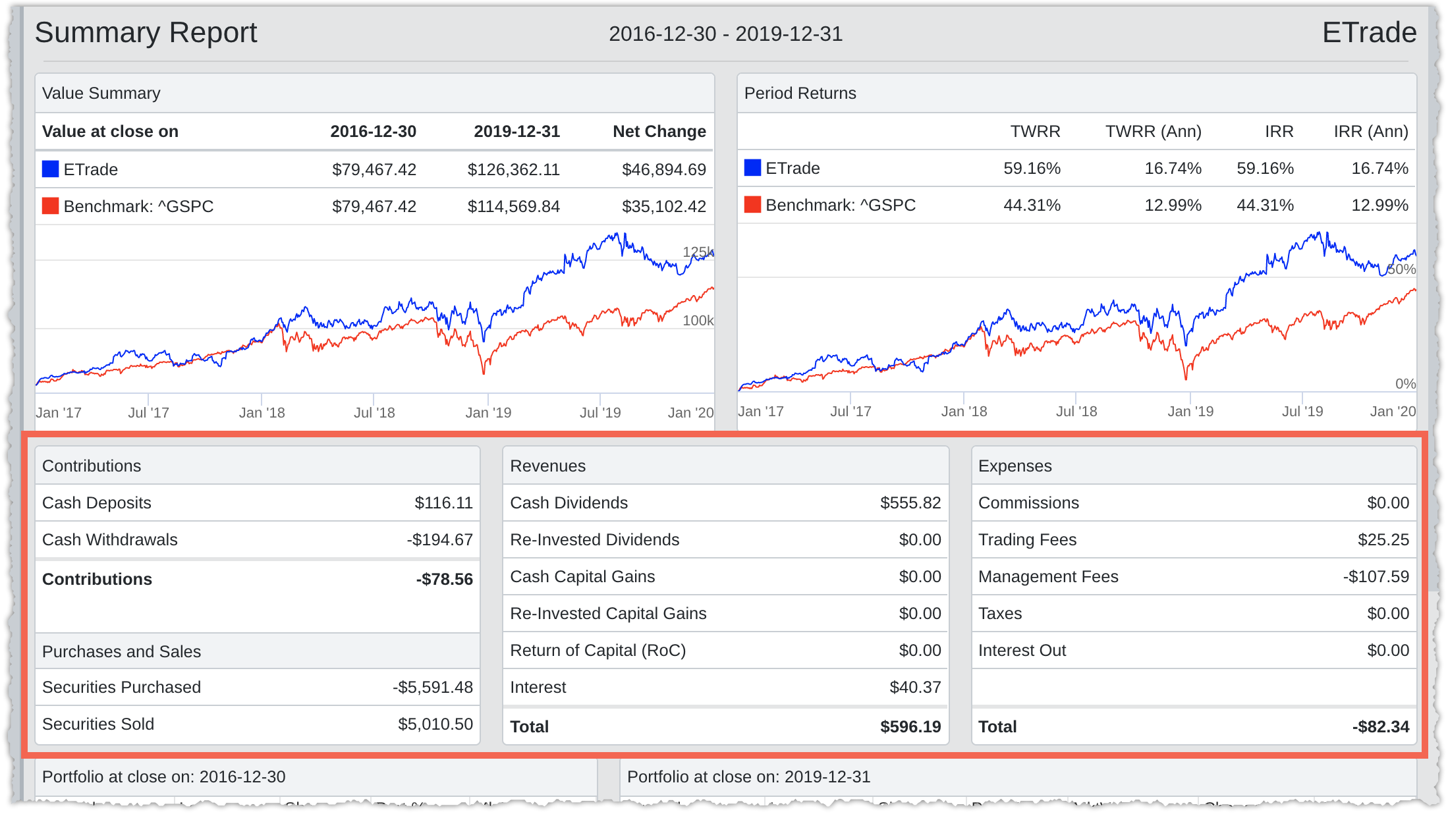The image size is (1448, 814).
Task: Click the 50% axis label on returns chart
Action: [x=1401, y=269]
